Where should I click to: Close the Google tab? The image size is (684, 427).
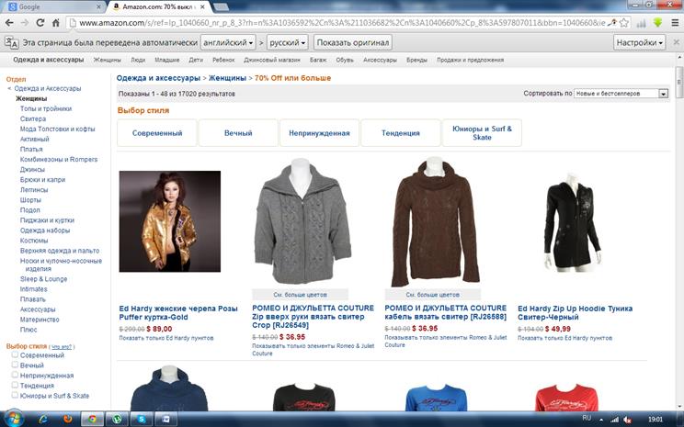(x=98, y=7)
